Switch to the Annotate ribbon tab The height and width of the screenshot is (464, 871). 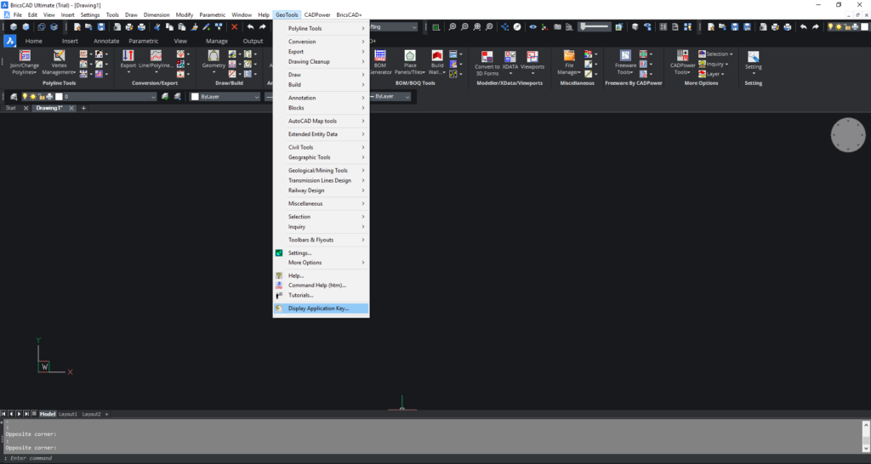pyautogui.click(x=106, y=41)
